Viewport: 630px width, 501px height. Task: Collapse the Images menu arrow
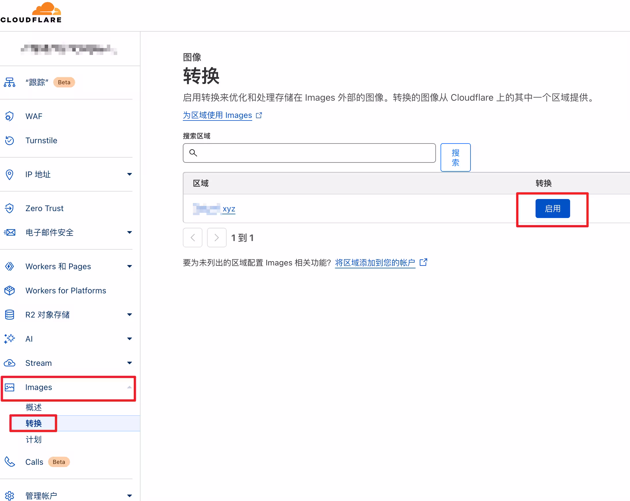point(130,387)
